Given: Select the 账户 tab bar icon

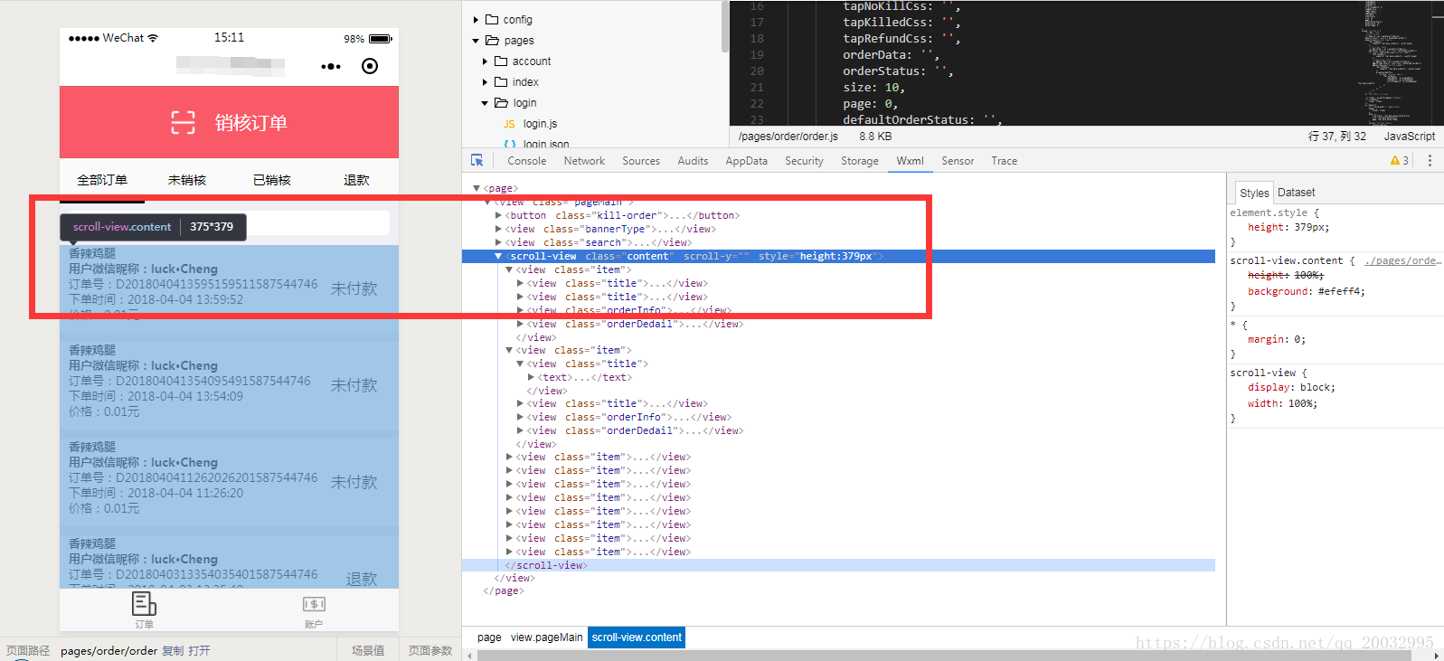Looking at the screenshot, I should click(x=314, y=604).
